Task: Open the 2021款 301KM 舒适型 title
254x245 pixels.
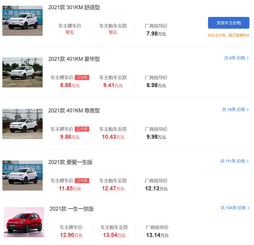Action: point(74,7)
